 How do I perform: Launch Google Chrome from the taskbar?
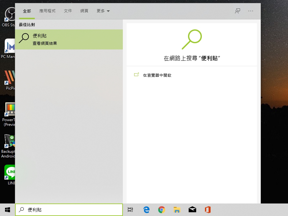(x=162, y=210)
